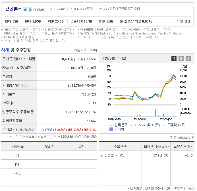Click the phone contact icon beside 257720
197x191 pixels.
click(x=30, y=9)
